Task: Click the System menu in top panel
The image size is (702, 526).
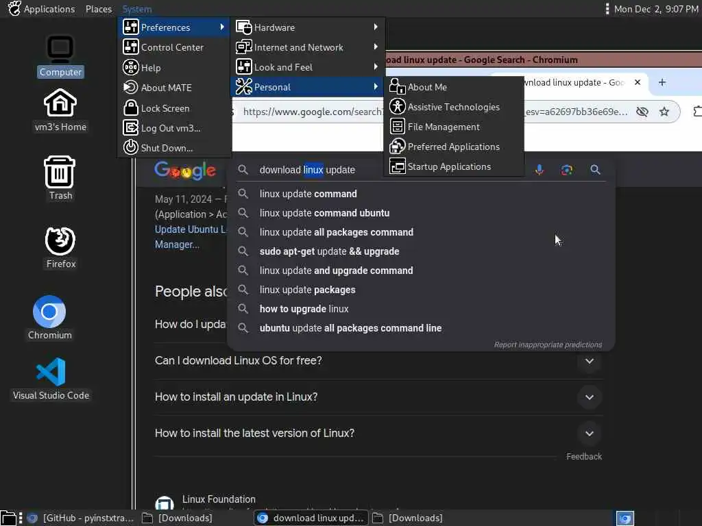Action: pos(137,8)
